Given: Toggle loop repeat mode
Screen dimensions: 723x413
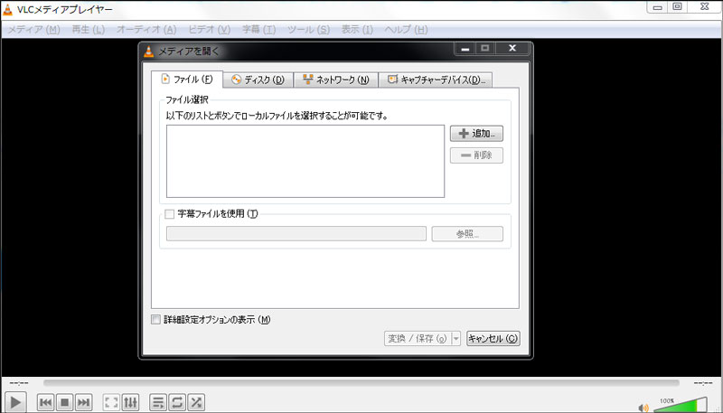Looking at the screenshot, I should [177, 402].
